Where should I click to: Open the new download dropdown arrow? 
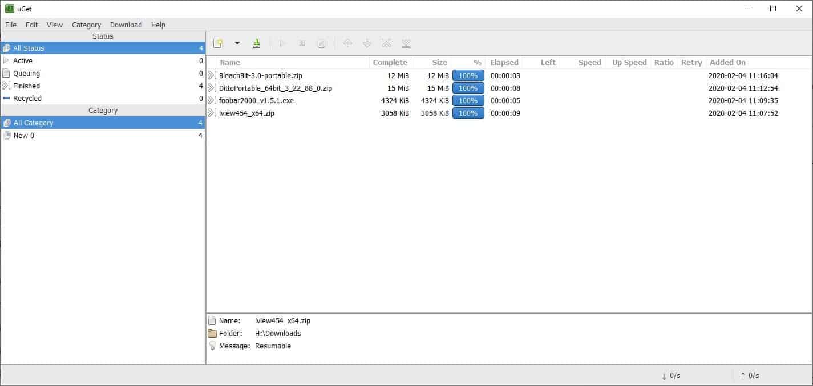237,43
